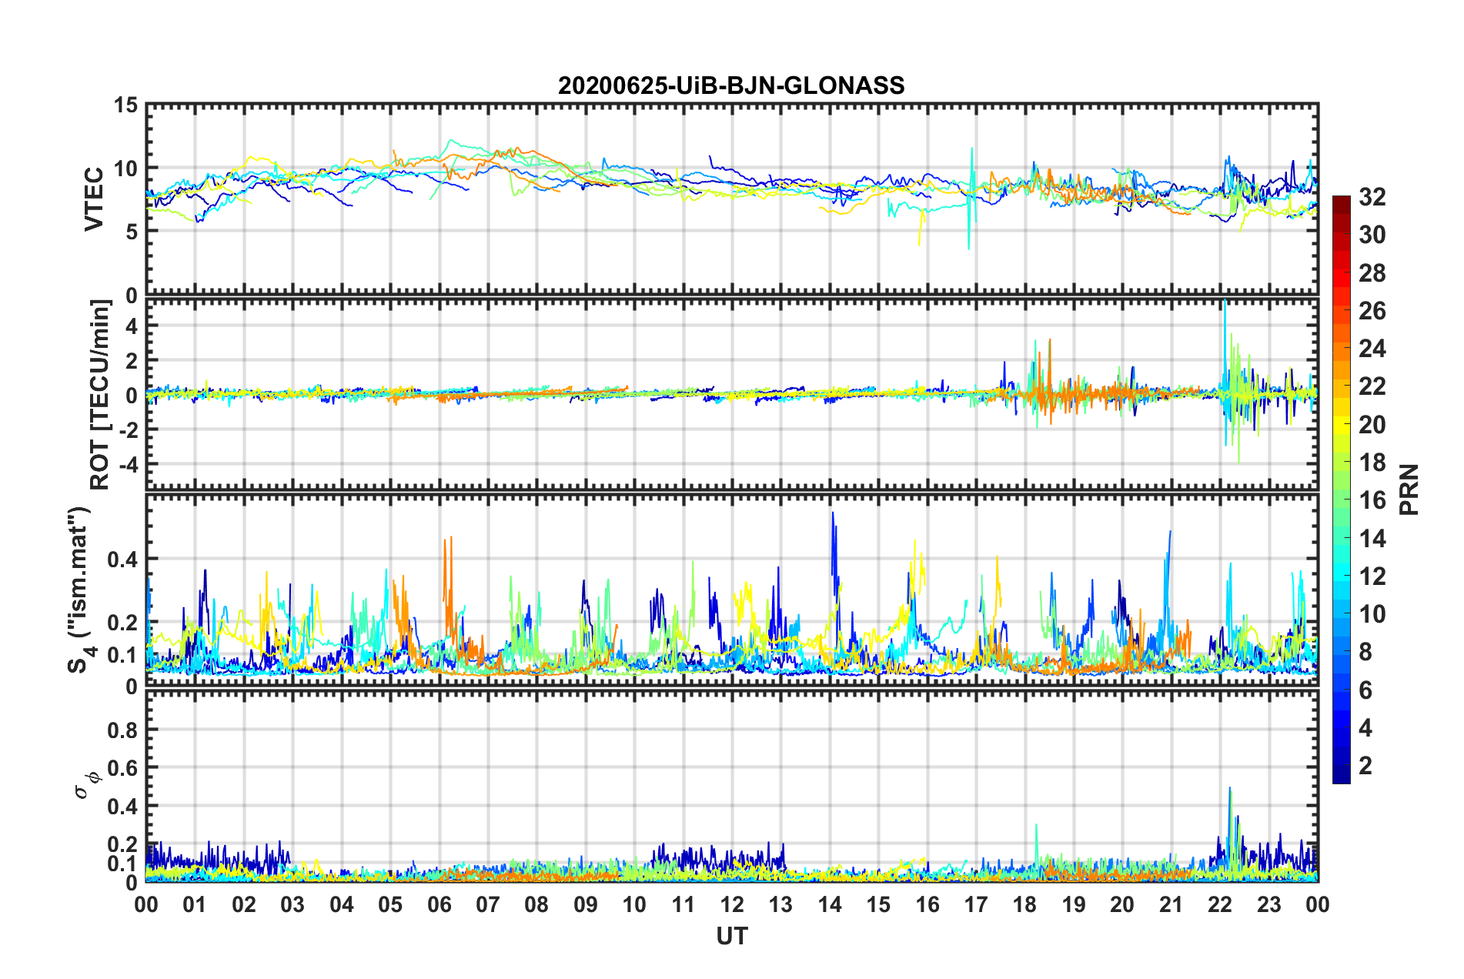This screenshot has width=1464, height=979.
Task: Click sigma-phi axis tick label 0.8
Action: tap(122, 730)
